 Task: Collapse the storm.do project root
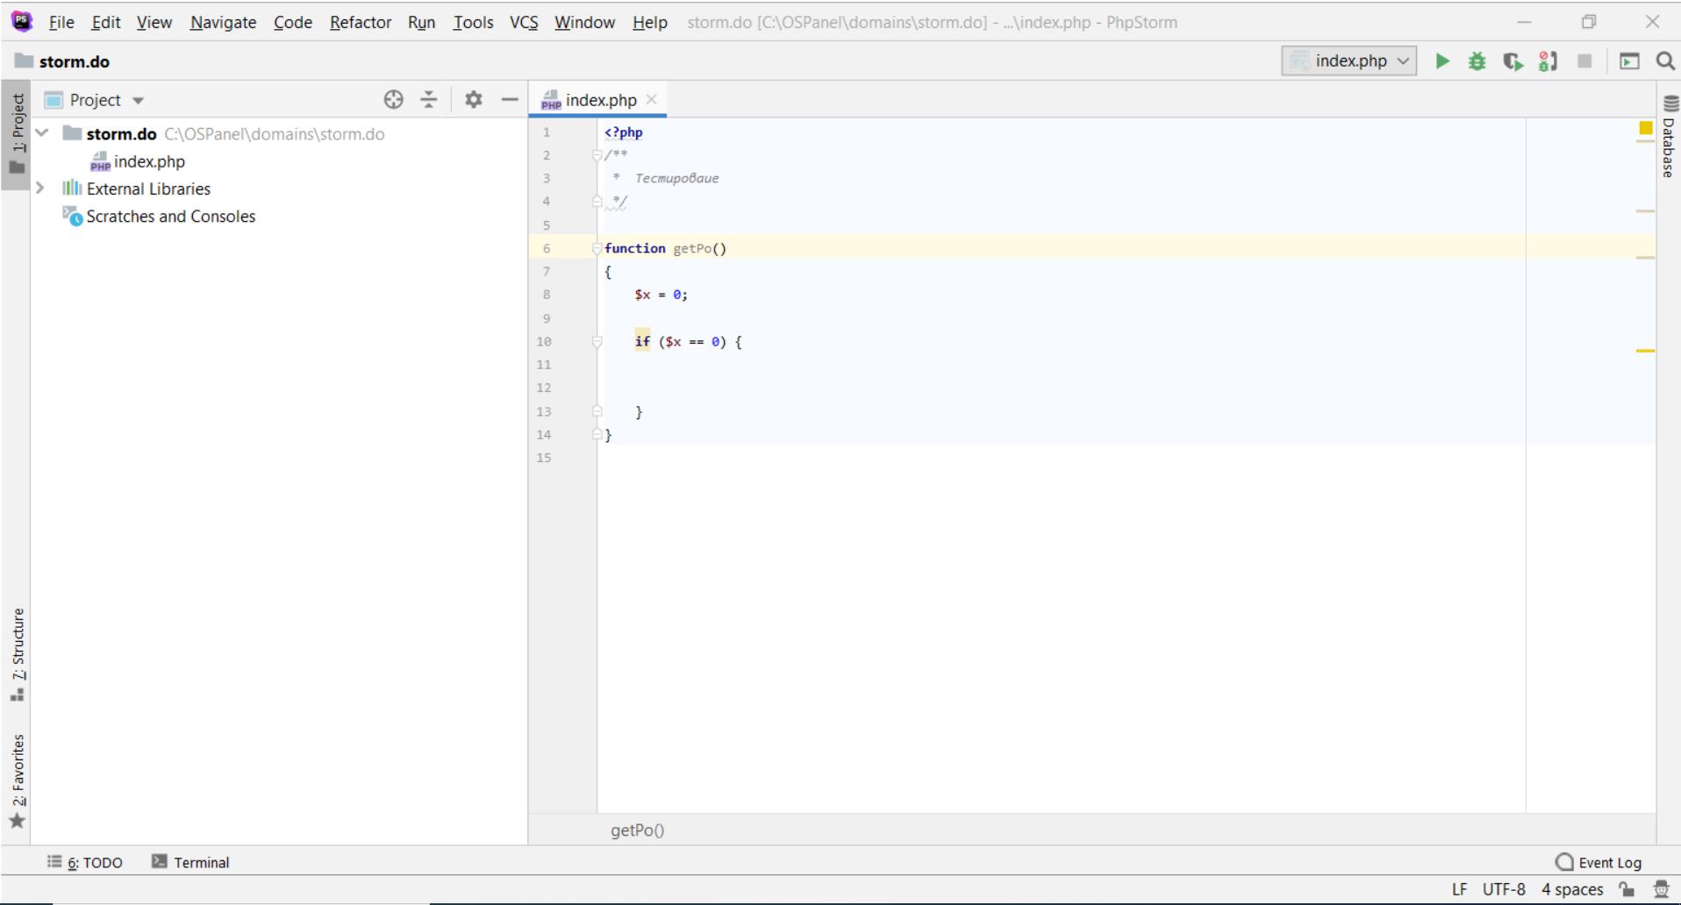(x=42, y=133)
